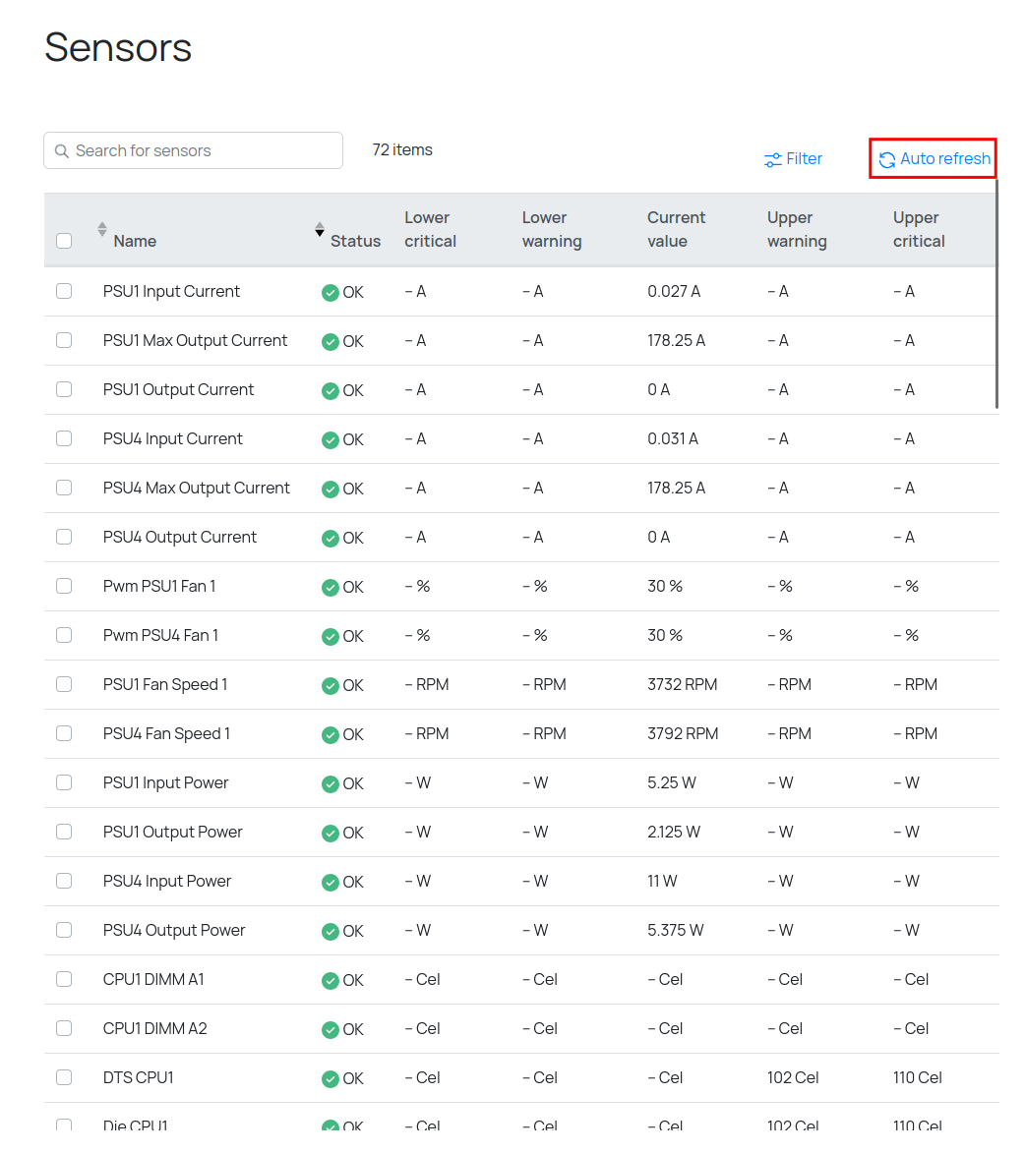The image size is (1025, 1153).
Task: Select the PSU4 Fan Speed 1 checkbox
Action: 64,733
